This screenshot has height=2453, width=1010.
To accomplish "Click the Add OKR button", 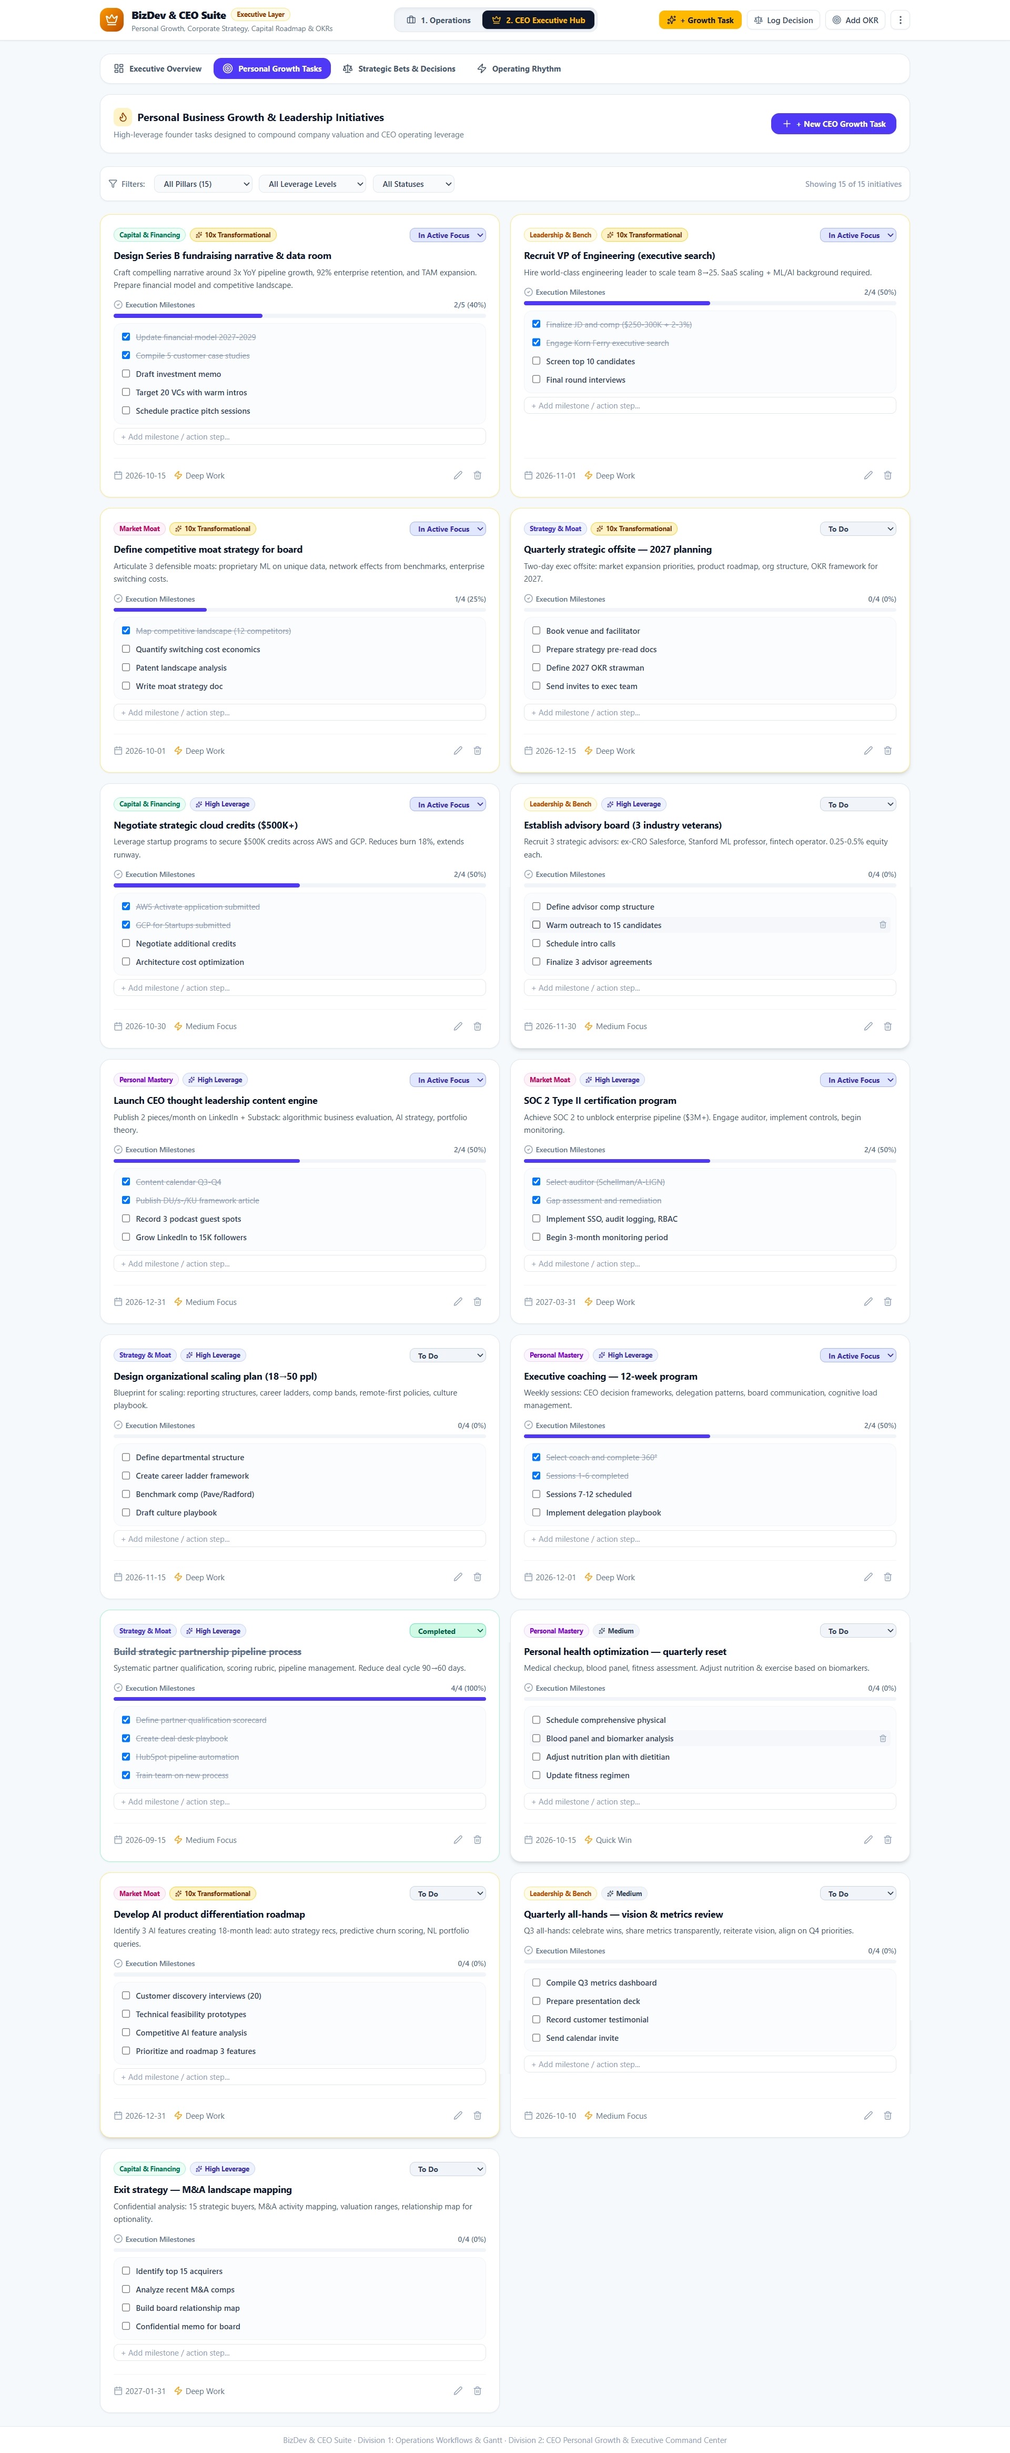I will click(x=855, y=20).
